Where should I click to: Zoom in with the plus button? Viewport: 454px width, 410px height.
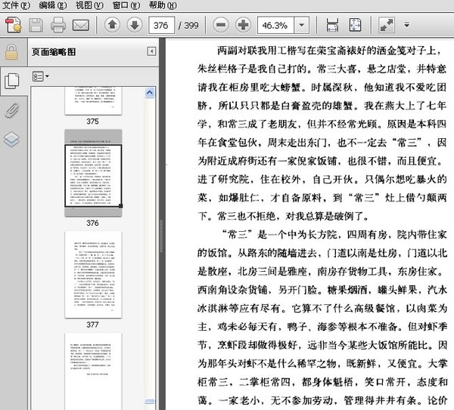[x=243, y=26]
